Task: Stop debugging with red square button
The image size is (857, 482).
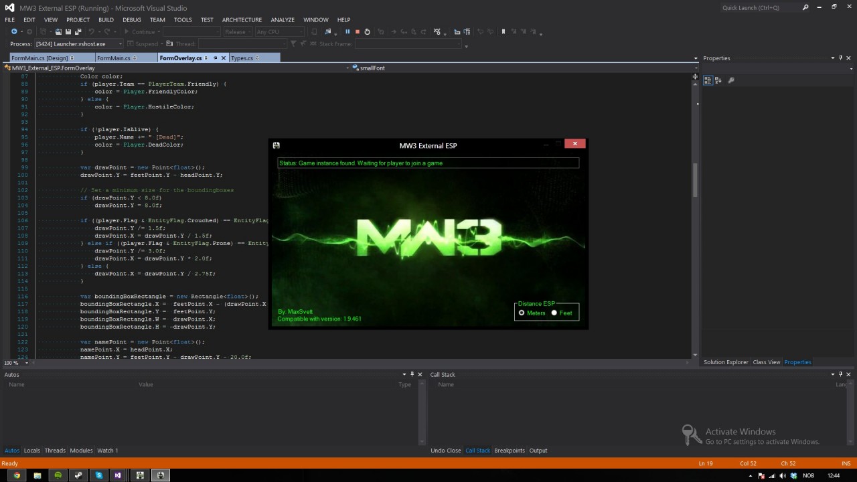Action: (358, 31)
